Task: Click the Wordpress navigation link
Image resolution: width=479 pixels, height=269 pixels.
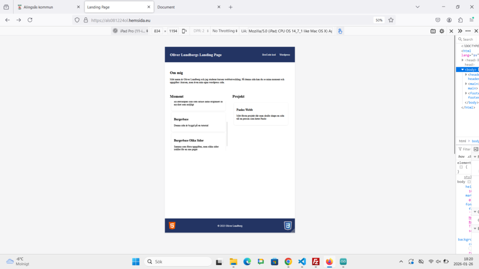Action: pyautogui.click(x=284, y=55)
